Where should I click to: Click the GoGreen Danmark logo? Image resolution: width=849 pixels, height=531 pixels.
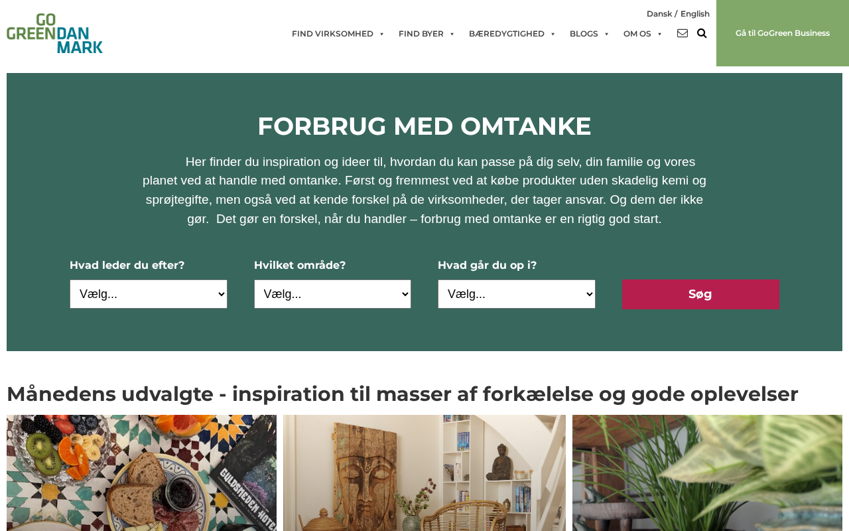[54, 33]
